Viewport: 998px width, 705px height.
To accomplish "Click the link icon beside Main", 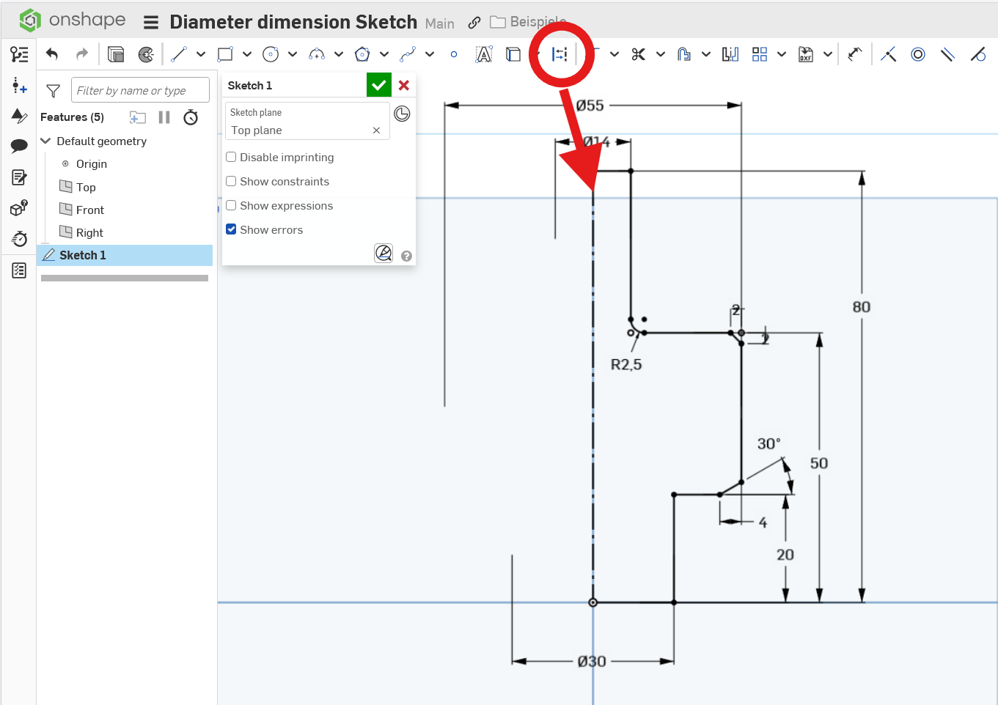I will pos(474,23).
